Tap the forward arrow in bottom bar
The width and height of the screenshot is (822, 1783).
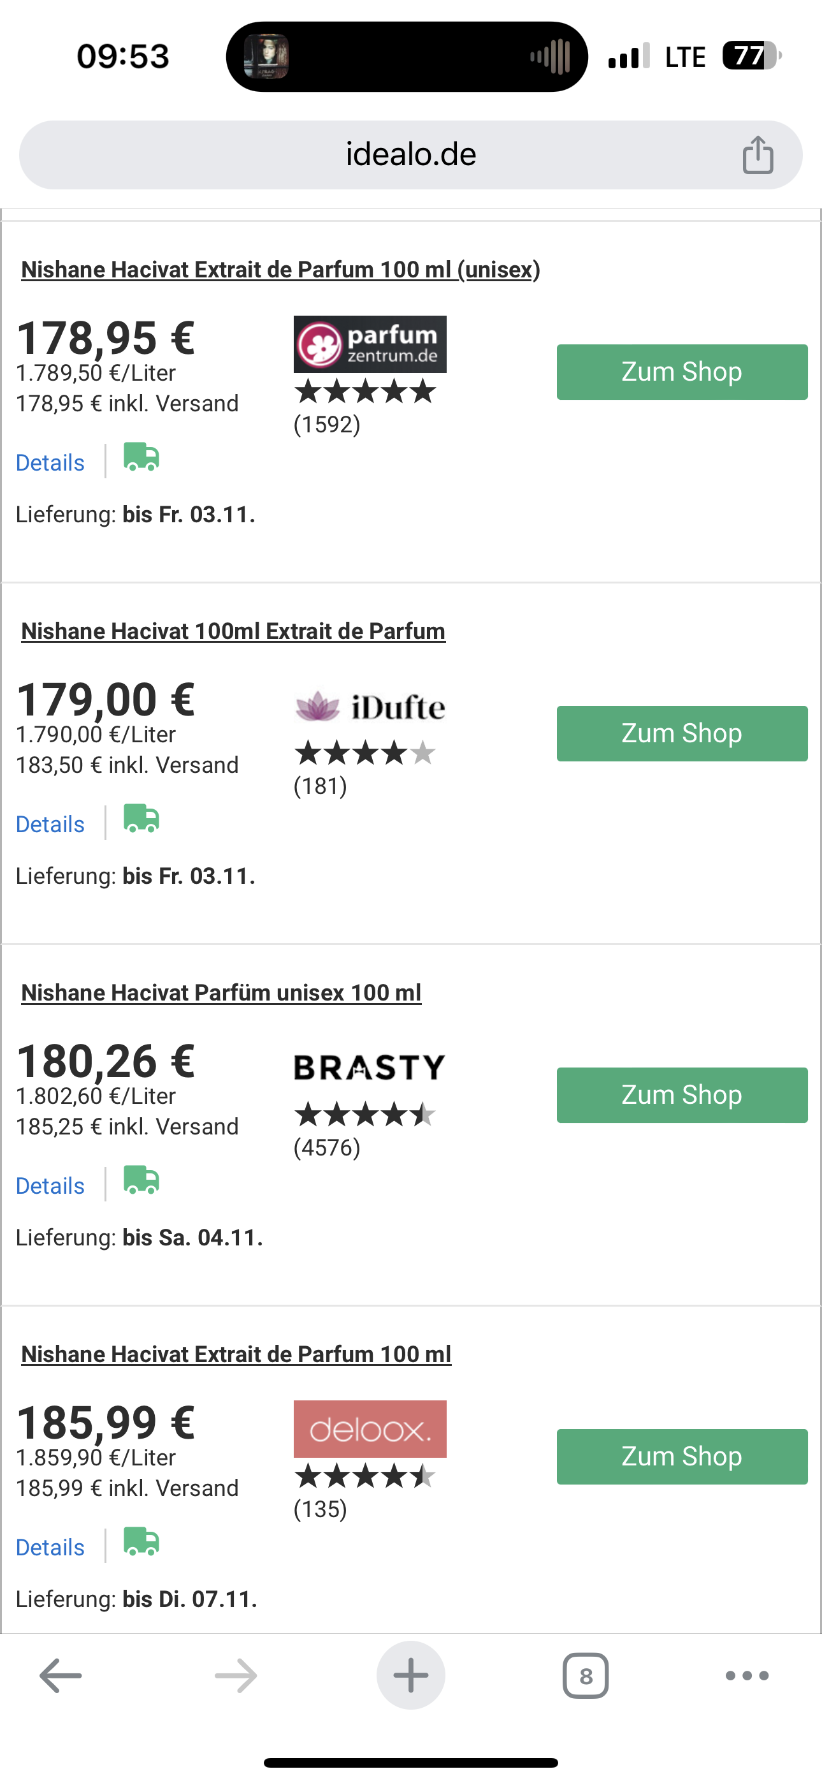click(x=236, y=1676)
